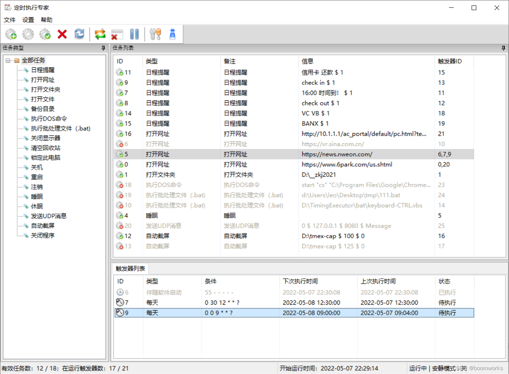The width and height of the screenshot is (509, 374).
Task: Select the task row 信用卡 还款 $ 1
Action: [x=294, y=72]
